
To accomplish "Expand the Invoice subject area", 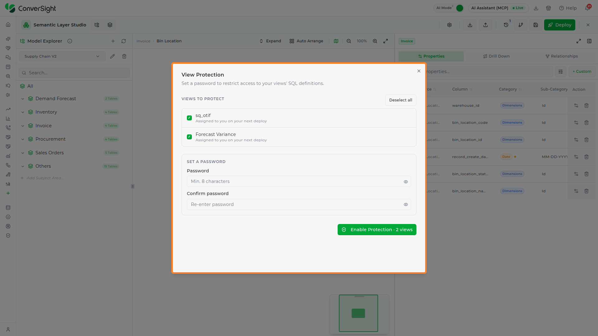I will pos(23,126).
